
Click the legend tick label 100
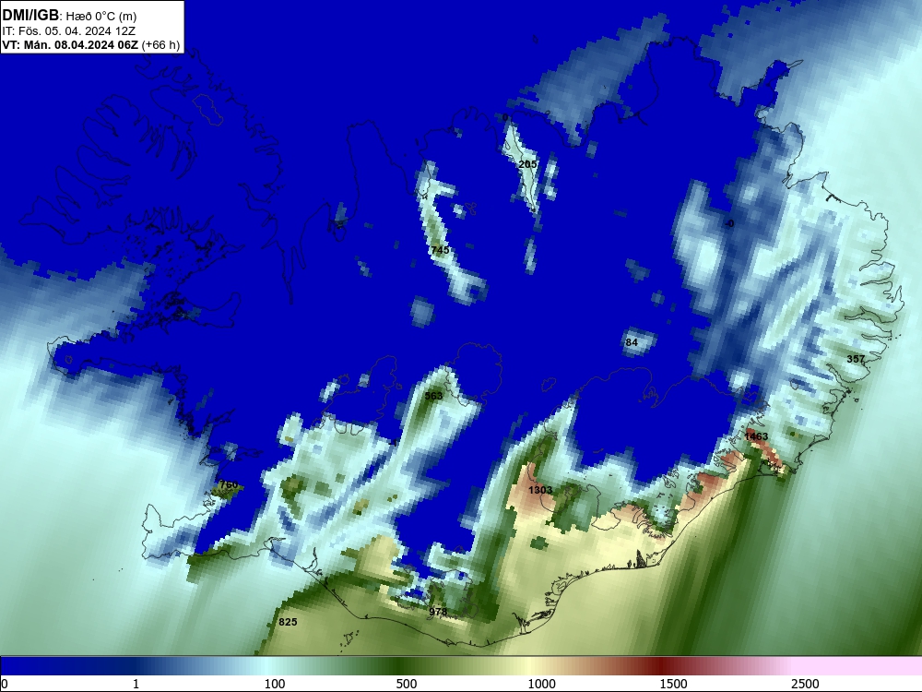(275, 684)
